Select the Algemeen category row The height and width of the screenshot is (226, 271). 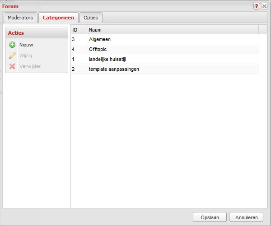tap(165, 39)
